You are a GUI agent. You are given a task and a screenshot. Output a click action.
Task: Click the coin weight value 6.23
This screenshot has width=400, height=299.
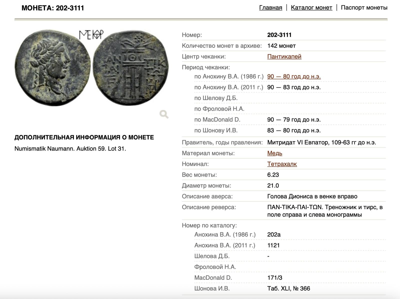coord(273,175)
